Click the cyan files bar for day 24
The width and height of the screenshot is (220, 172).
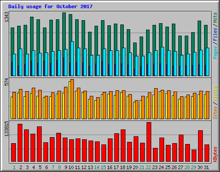162,61
